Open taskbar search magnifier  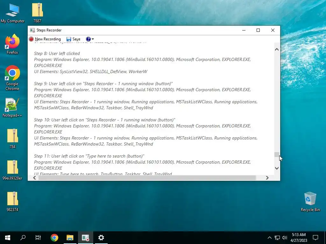point(23,238)
